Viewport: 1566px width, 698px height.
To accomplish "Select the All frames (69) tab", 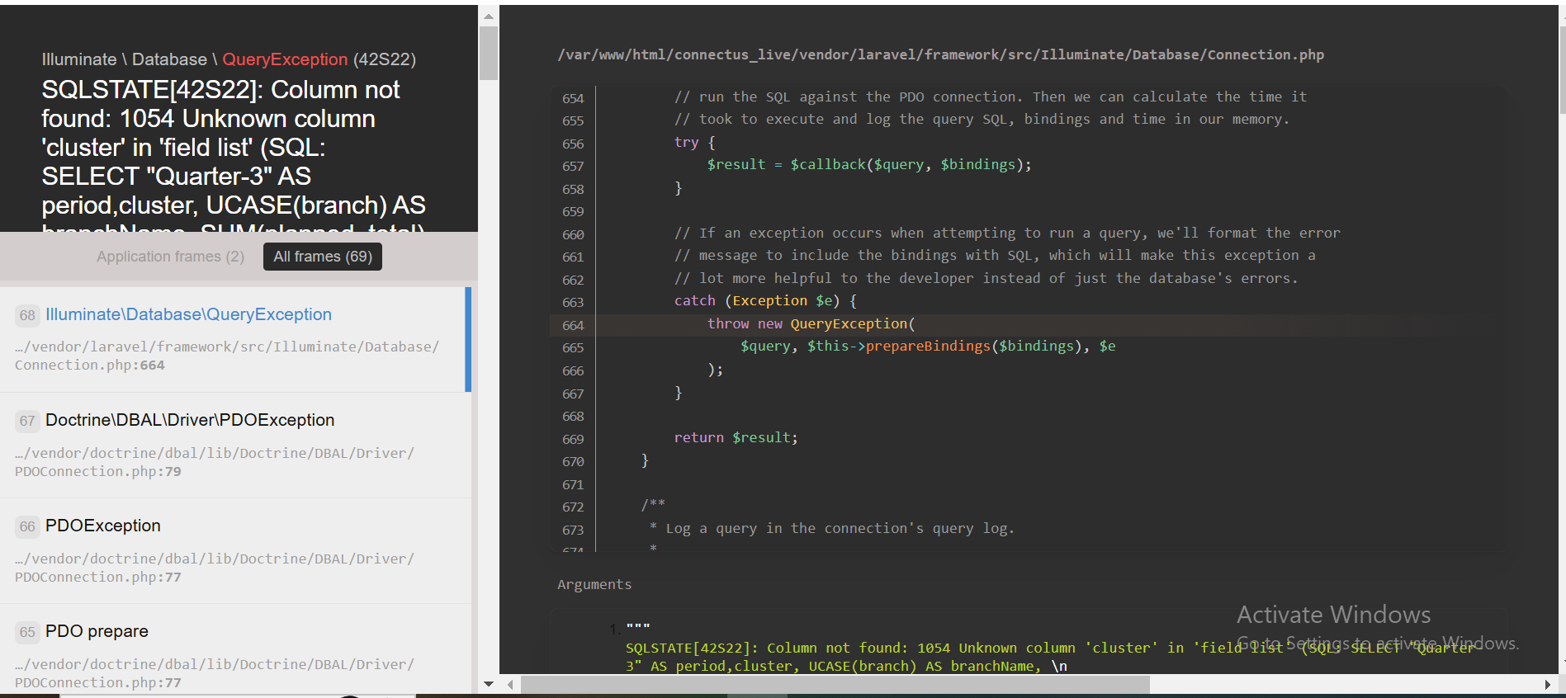I will pyautogui.click(x=323, y=257).
